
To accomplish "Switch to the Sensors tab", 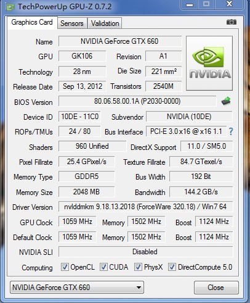I will [72, 23].
